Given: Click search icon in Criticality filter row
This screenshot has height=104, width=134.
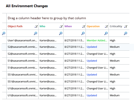Looking at the screenshot, I should point(125,33).
